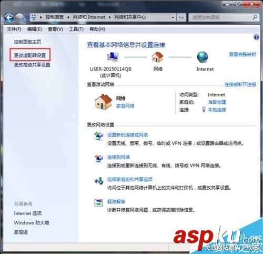Click the large house icon for active network

(x=103, y=102)
